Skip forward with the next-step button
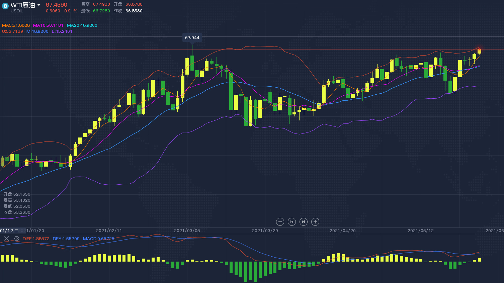 304,222
